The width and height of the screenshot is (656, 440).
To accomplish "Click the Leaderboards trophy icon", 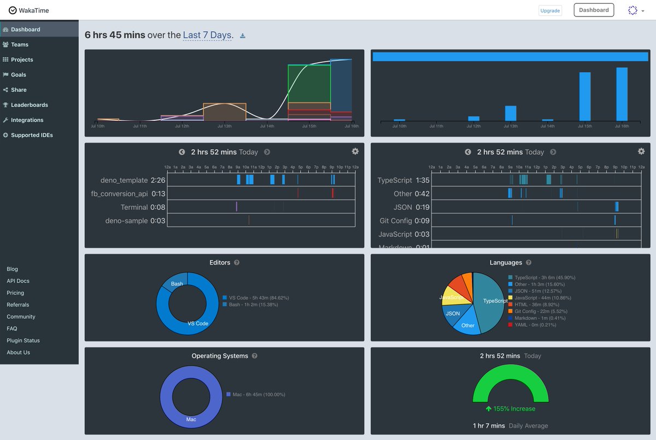I will 5,105.
